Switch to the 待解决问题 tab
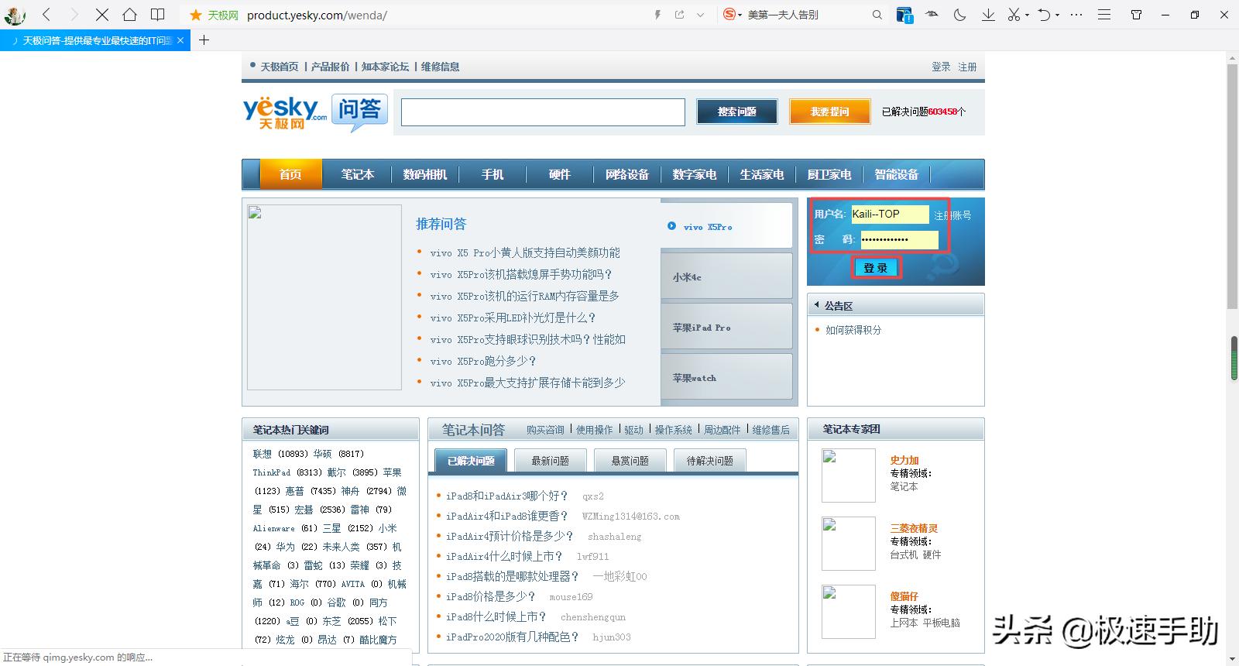 709,461
